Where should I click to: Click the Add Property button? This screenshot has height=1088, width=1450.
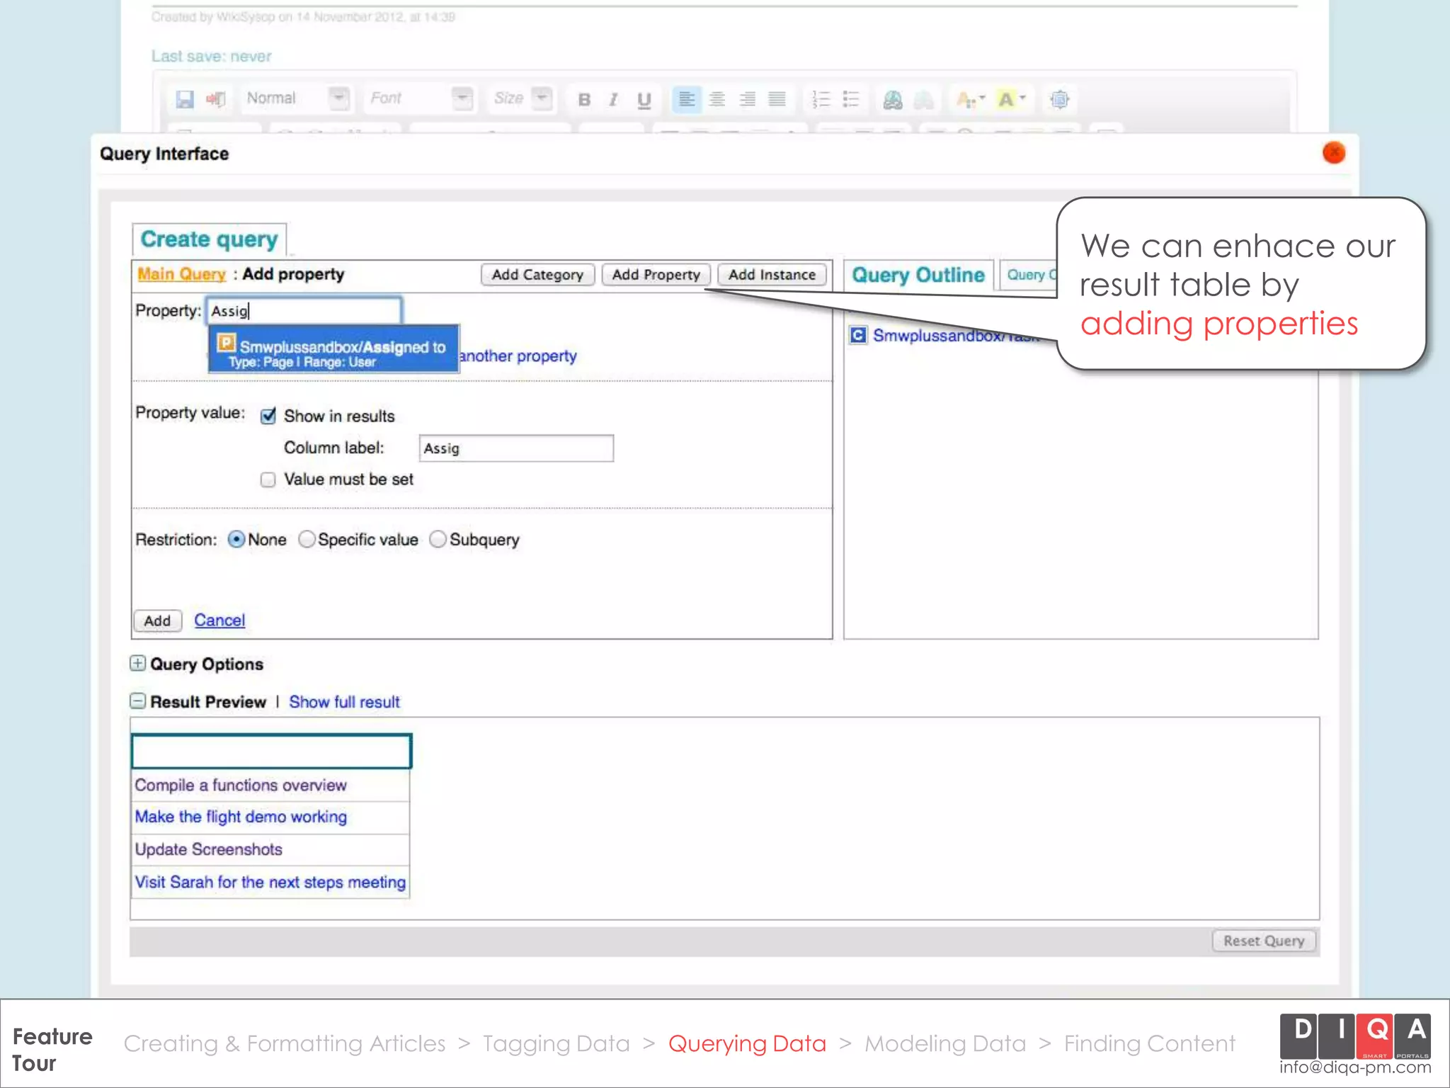click(656, 275)
